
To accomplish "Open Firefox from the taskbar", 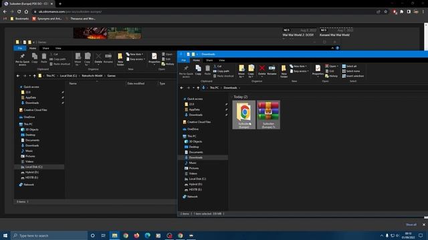I will (x=136, y=235).
